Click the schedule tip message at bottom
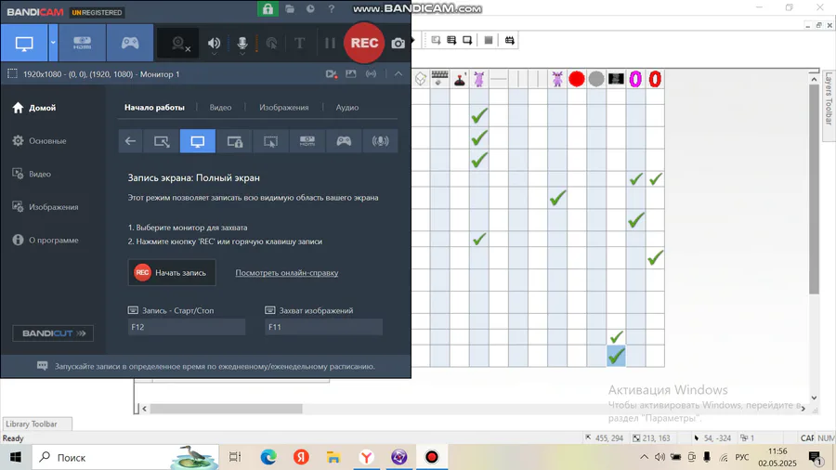Screen dimensions: 836x470 coord(206,367)
